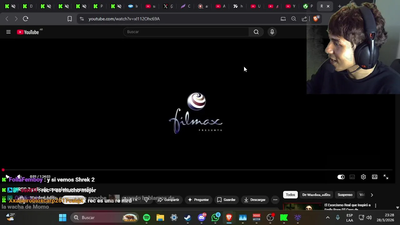Select the De Warden_editz filter chip
Screen dimensions: 400x225
click(316, 195)
